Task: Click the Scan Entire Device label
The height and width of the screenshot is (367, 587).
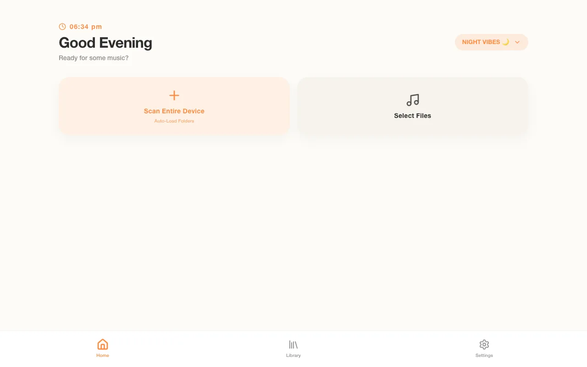Action: 174,111
